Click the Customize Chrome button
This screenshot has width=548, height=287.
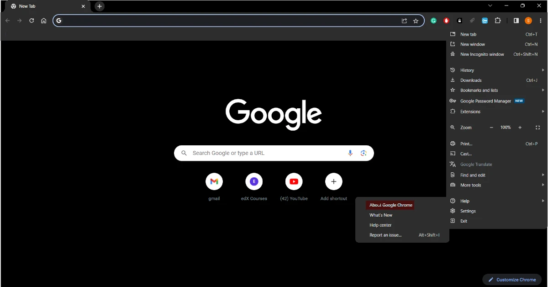click(512, 280)
